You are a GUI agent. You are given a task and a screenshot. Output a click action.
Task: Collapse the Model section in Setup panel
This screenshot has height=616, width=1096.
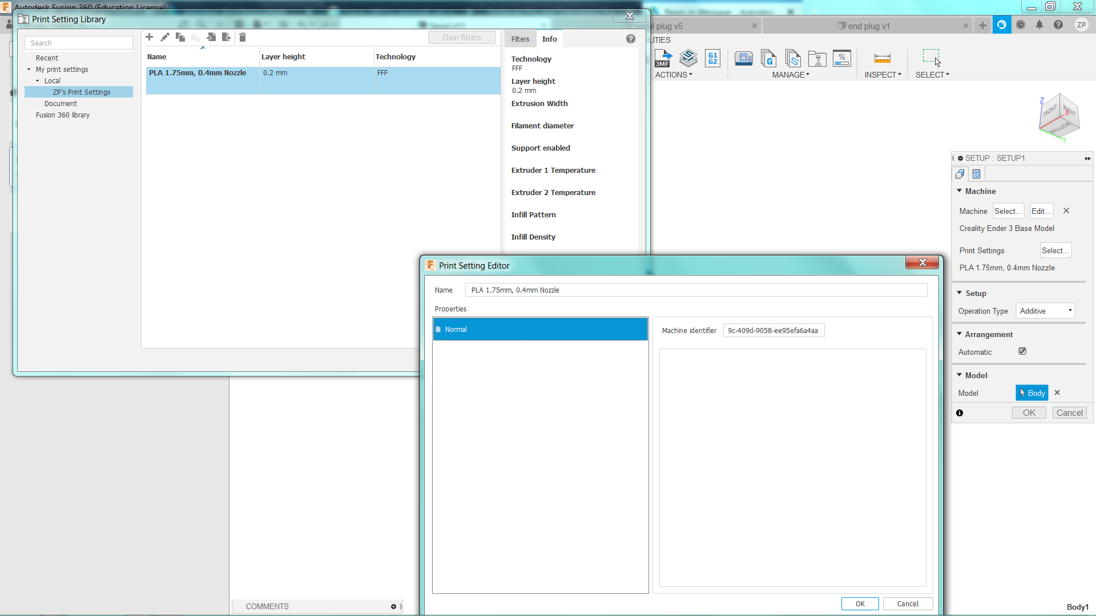(960, 375)
